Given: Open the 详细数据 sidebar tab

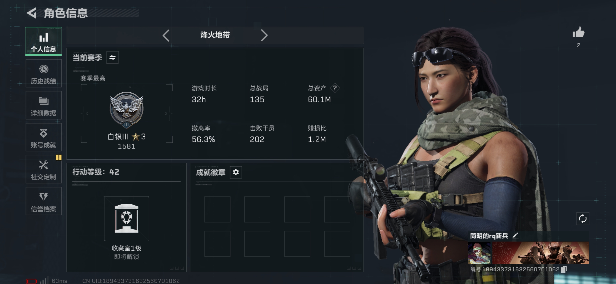Looking at the screenshot, I should [x=44, y=105].
